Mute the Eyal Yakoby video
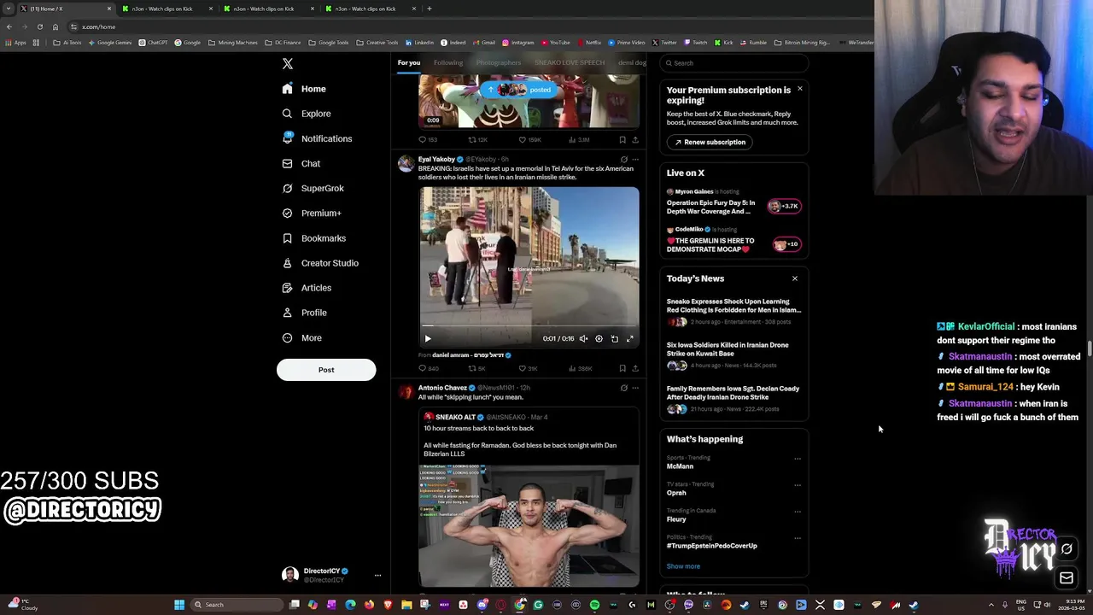The height and width of the screenshot is (615, 1093). pos(583,339)
